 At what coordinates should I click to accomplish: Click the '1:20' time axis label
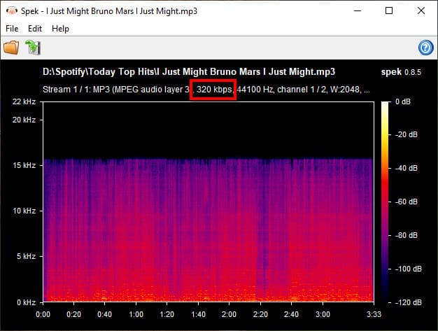pos(167,314)
